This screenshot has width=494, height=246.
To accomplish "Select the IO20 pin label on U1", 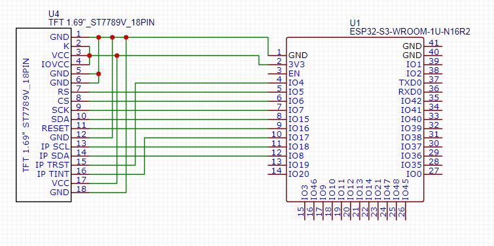I will tap(298, 174).
